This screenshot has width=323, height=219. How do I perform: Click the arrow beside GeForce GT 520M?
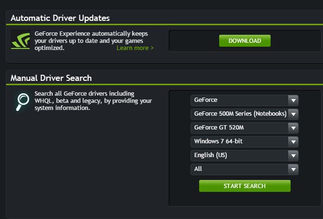293,128
